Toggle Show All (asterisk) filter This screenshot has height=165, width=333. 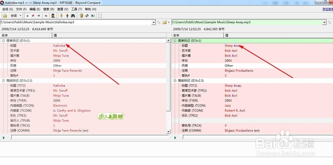tap(27, 16)
